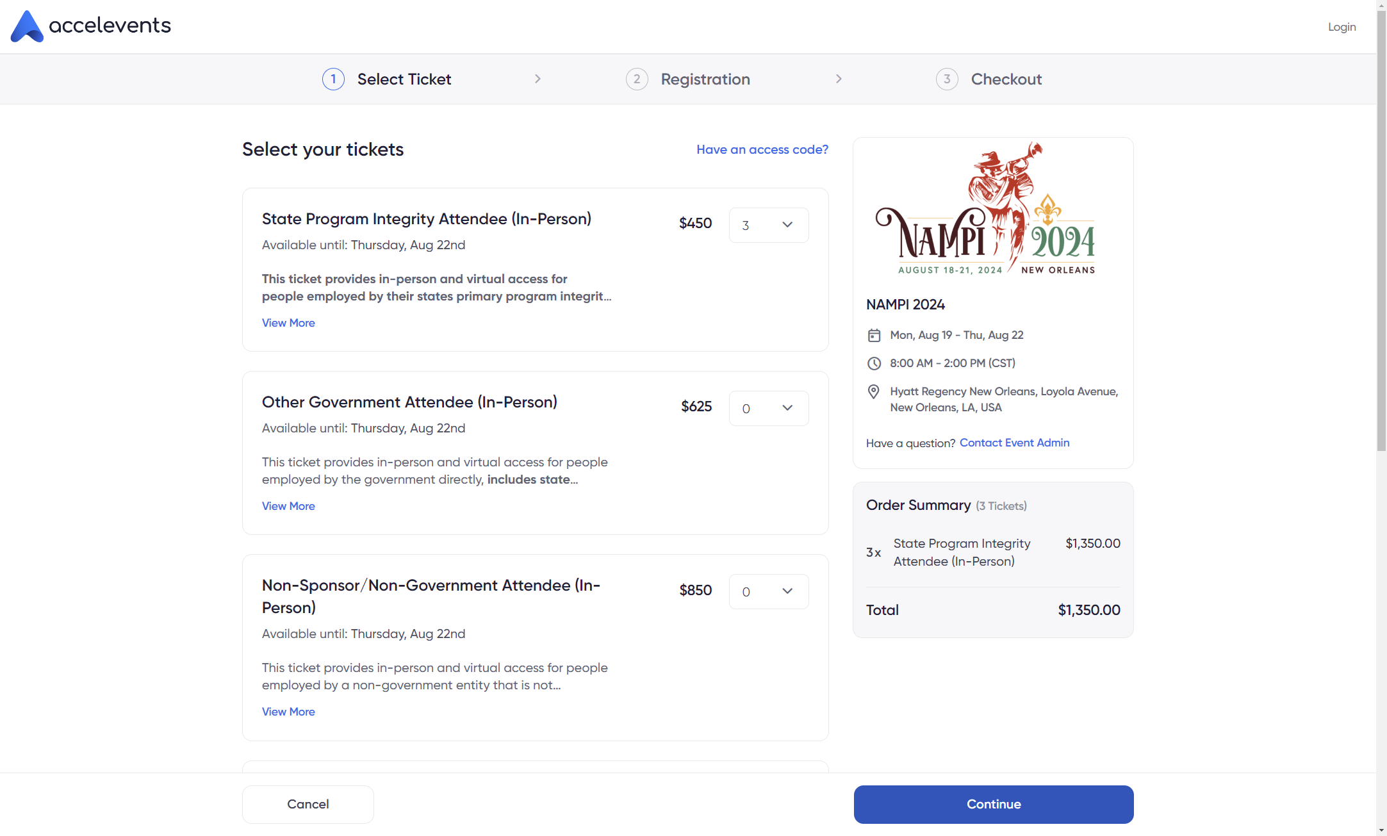Screen dimensions: 1387x836
Task: Click the NAMPI 2024 event logo image
Action: [x=986, y=209]
